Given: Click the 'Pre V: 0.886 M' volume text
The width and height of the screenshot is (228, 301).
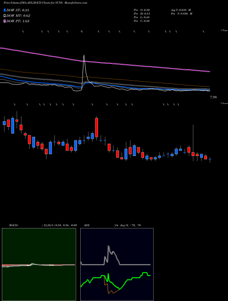Looking at the screenshot, I should [181, 14].
